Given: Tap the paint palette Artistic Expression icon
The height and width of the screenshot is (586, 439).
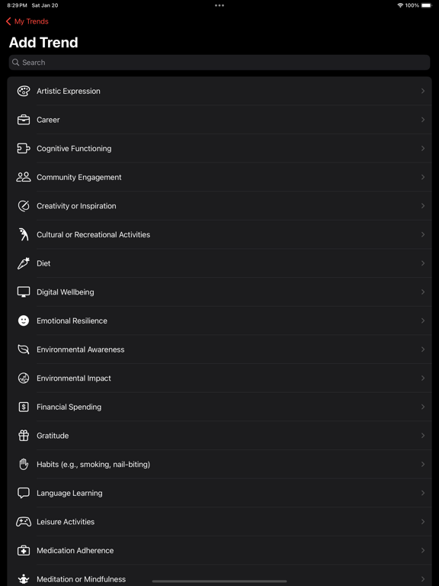Looking at the screenshot, I should [24, 92].
